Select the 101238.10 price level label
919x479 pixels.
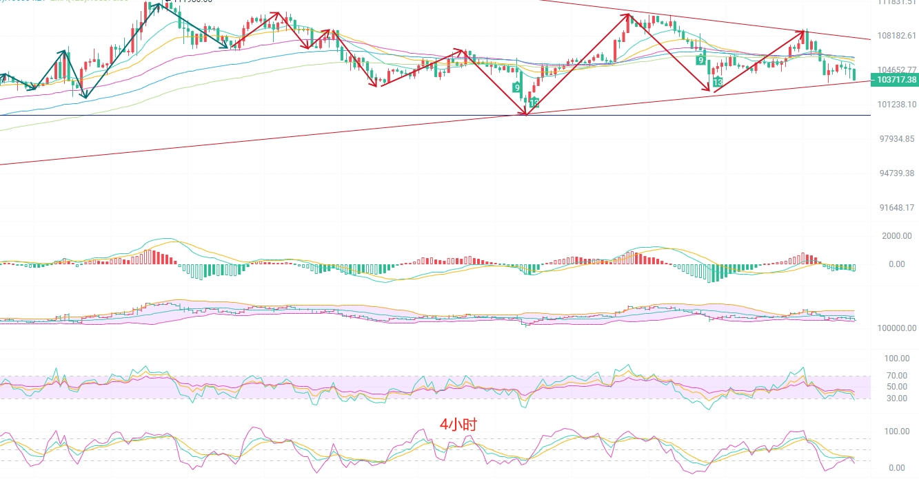coord(897,105)
